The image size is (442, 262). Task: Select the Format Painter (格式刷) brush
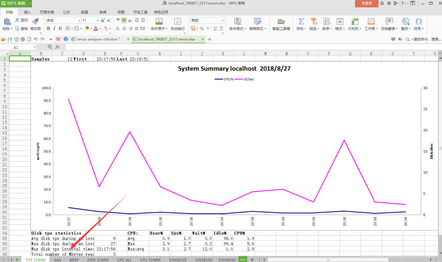(36, 21)
